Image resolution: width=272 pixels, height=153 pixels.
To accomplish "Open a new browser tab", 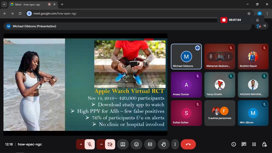I will pyautogui.click(x=62, y=4).
